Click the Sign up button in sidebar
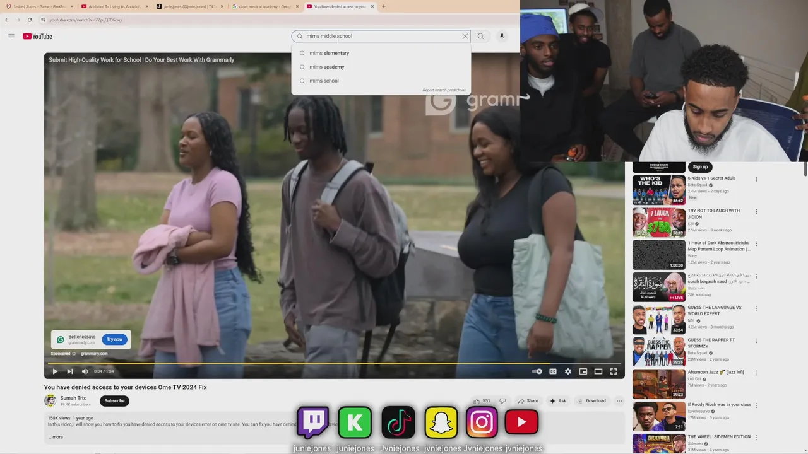 pyautogui.click(x=700, y=167)
